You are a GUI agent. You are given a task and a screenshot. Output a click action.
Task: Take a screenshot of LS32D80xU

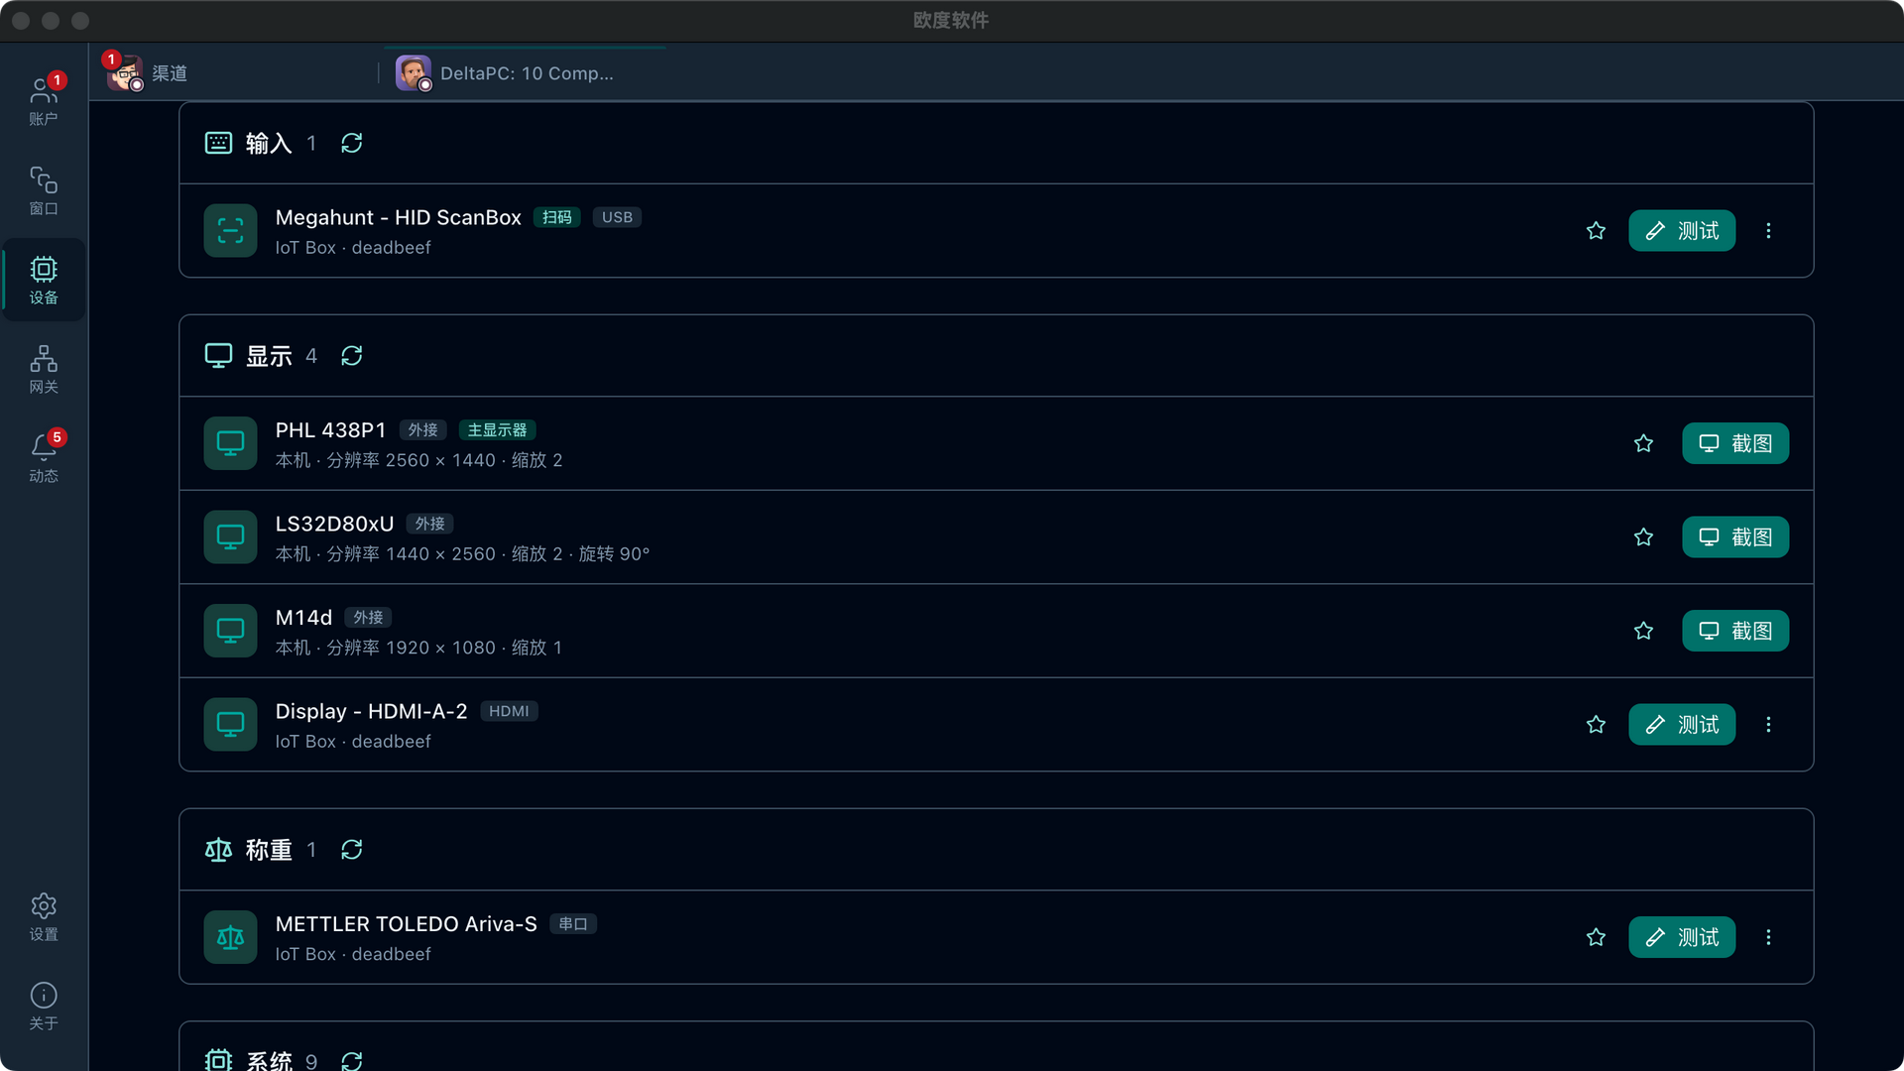click(1735, 536)
